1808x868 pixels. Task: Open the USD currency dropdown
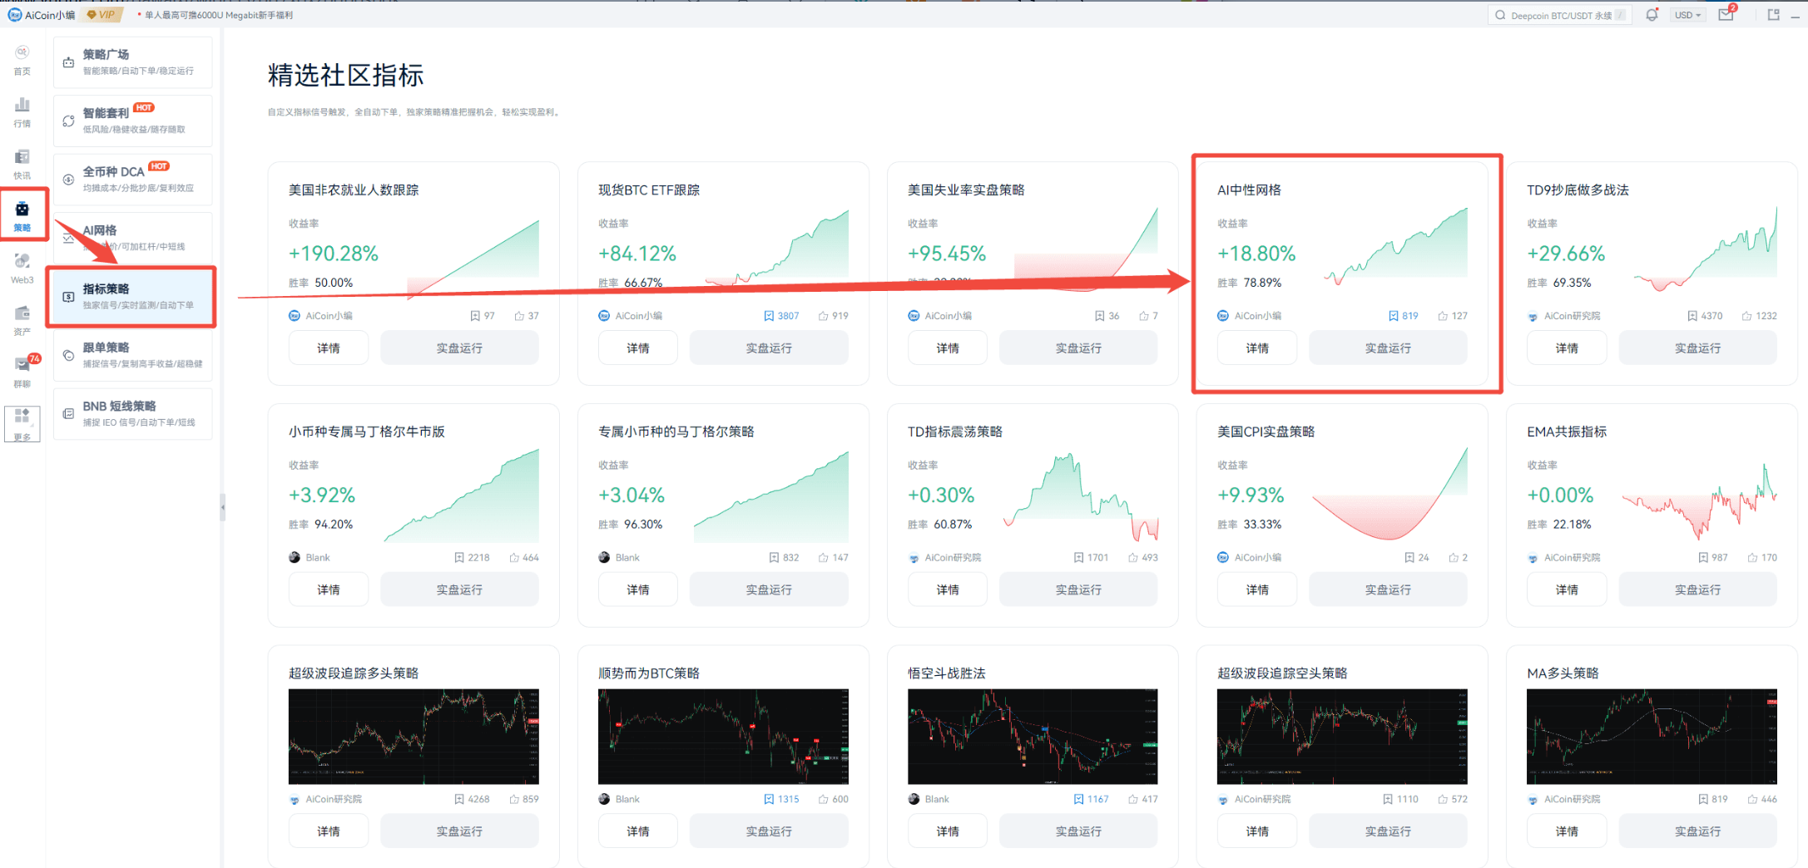pyautogui.click(x=1687, y=15)
